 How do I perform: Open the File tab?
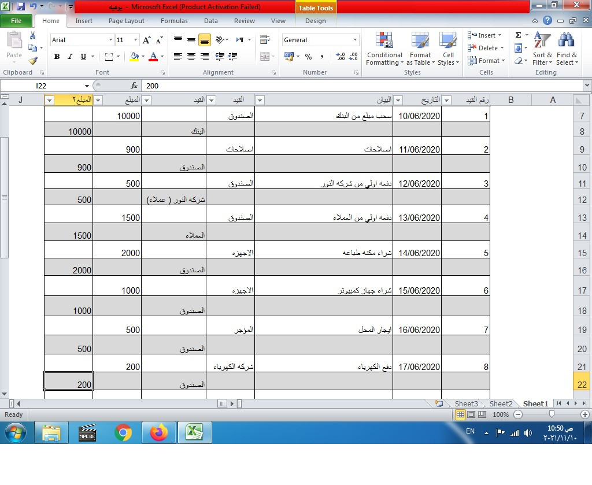pyautogui.click(x=16, y=21)
